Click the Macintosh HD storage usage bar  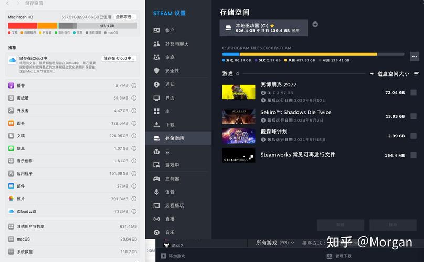coord(72,26)
